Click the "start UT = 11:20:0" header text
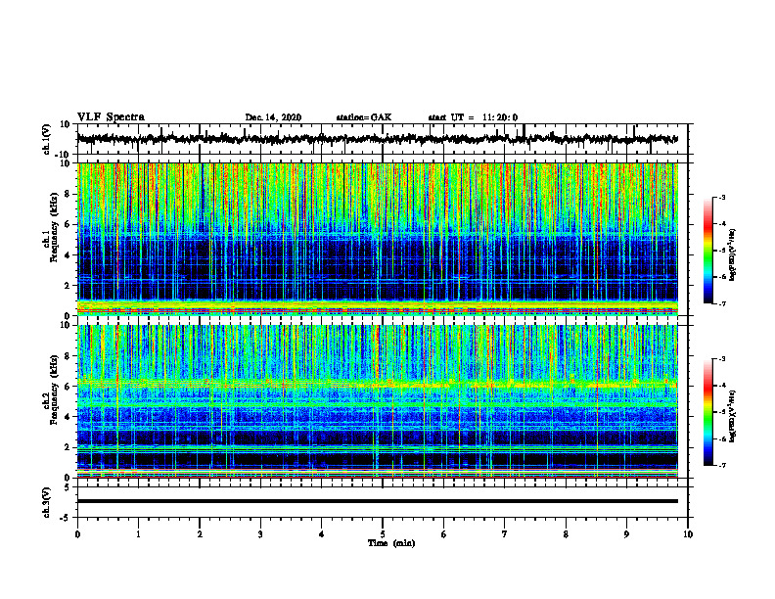 click(473, 117)
